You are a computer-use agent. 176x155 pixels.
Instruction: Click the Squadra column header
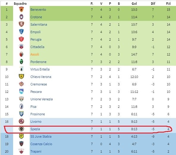pyautogui.click(x=20, y=4)
